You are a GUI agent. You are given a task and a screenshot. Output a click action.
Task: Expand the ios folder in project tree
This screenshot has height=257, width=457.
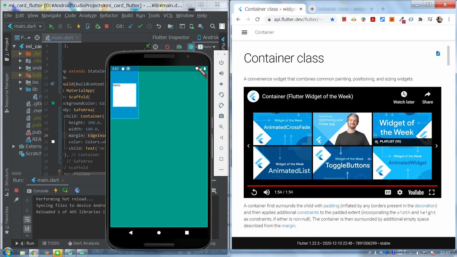[21, 82]
